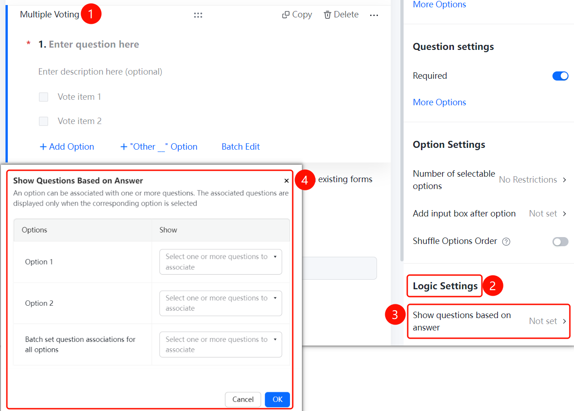574x411 pixels.
Task: Open the three-dot more actions menu
Action: (374, 15)
